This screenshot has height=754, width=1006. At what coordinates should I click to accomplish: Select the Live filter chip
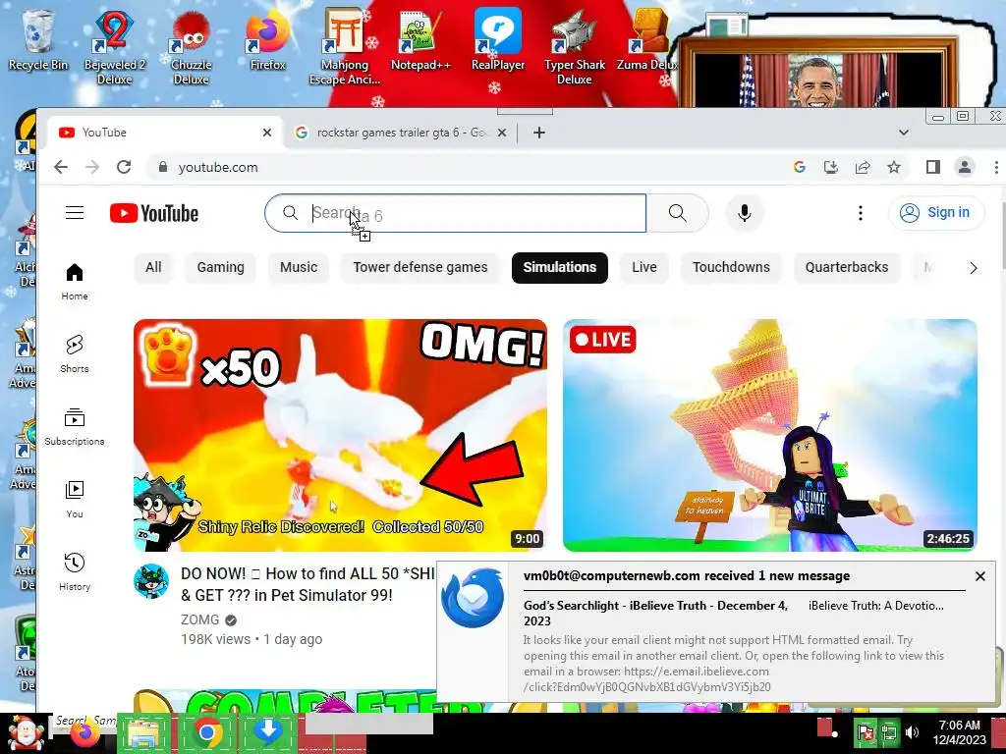[x=644, y=267]
